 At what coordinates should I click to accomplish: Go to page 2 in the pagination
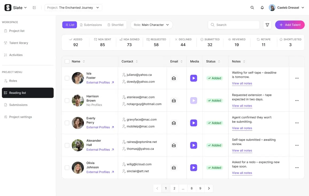(174, 188)
